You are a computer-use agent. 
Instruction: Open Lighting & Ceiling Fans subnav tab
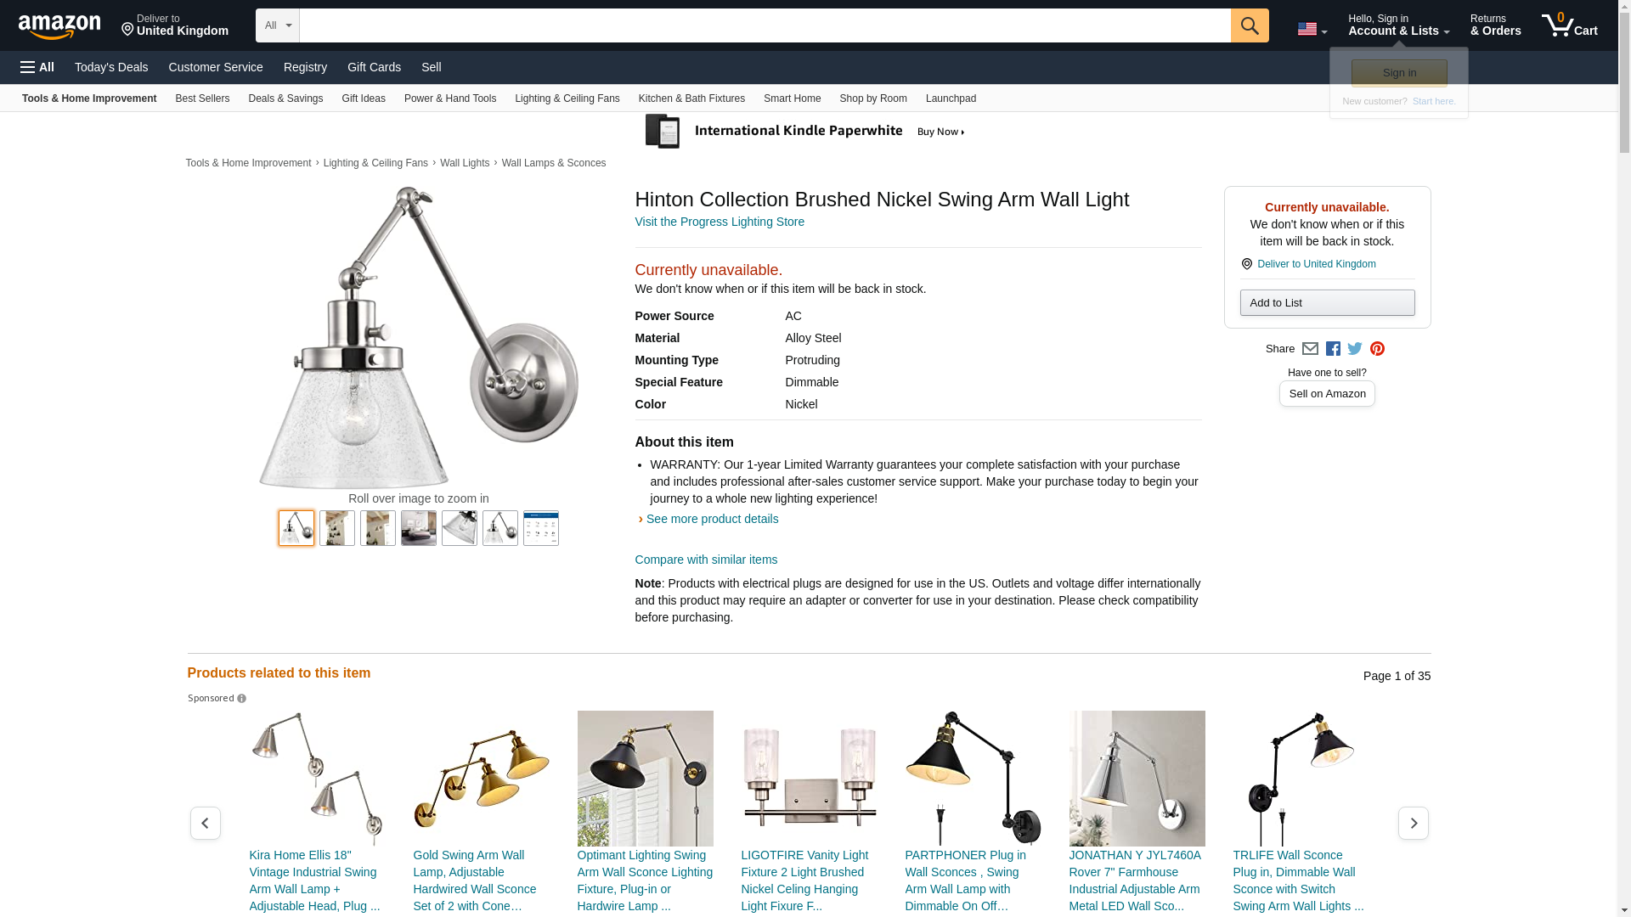point(567,98)
